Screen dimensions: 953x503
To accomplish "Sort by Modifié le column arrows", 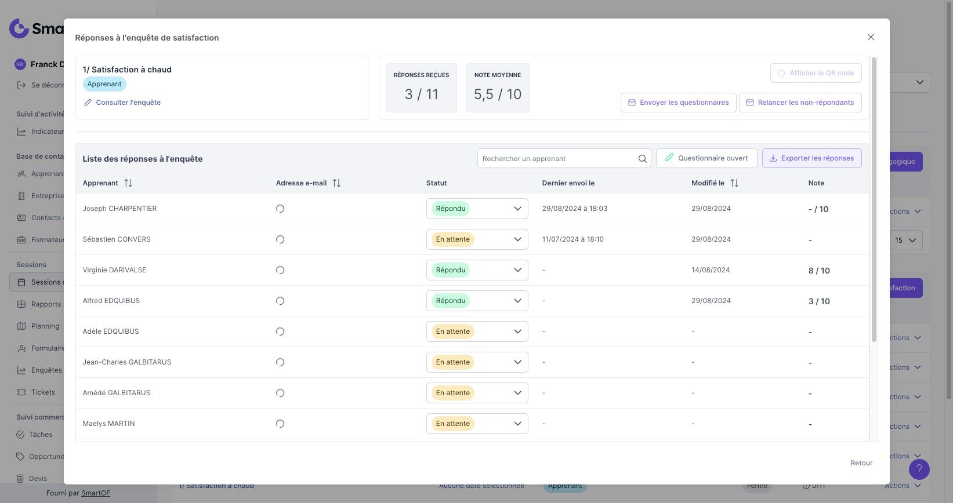I will [734, 183].
